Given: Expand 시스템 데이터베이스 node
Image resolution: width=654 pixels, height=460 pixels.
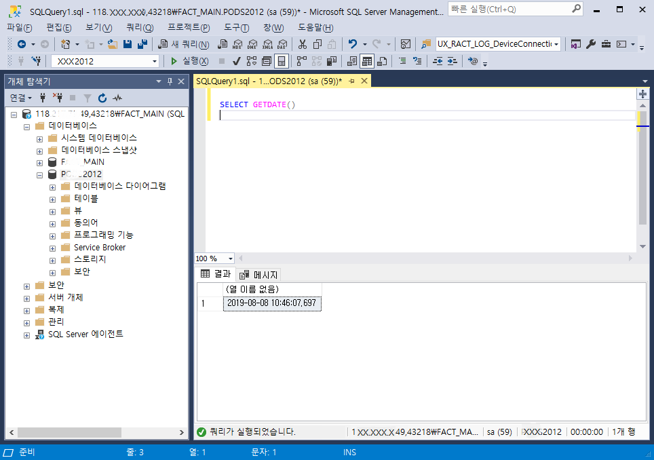Looking at the screenshot, I should pos(39,139).
